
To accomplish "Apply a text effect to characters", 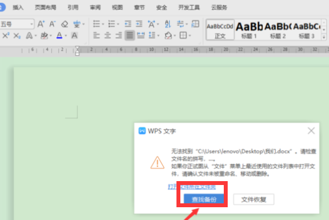I will tap(29, 36).
